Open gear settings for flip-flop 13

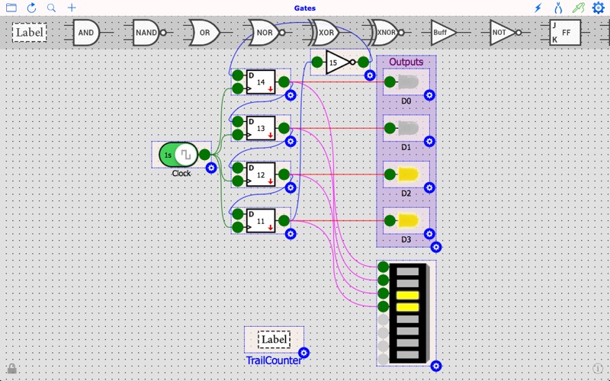[x=291, y=142]
